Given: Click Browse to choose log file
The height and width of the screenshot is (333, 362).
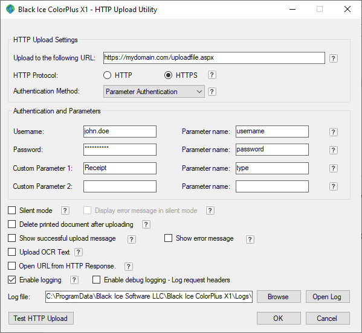Looking at the screenshot, I should tap(279, 296).
